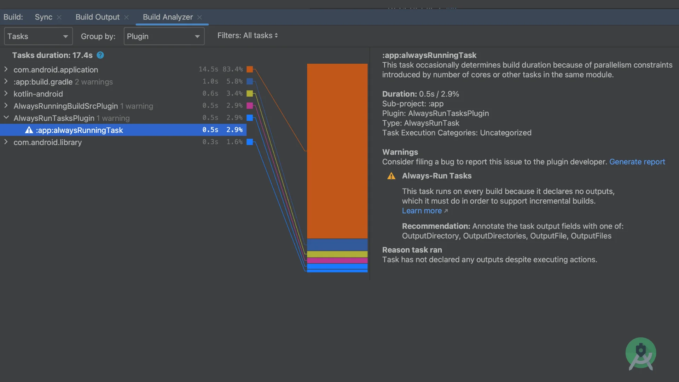
Task: Click the help icon beside Tasks duration
Action: click(100, 55)
